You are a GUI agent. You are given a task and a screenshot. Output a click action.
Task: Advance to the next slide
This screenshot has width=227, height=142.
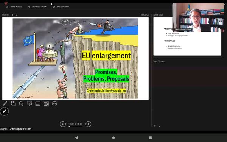coord(88,124)
